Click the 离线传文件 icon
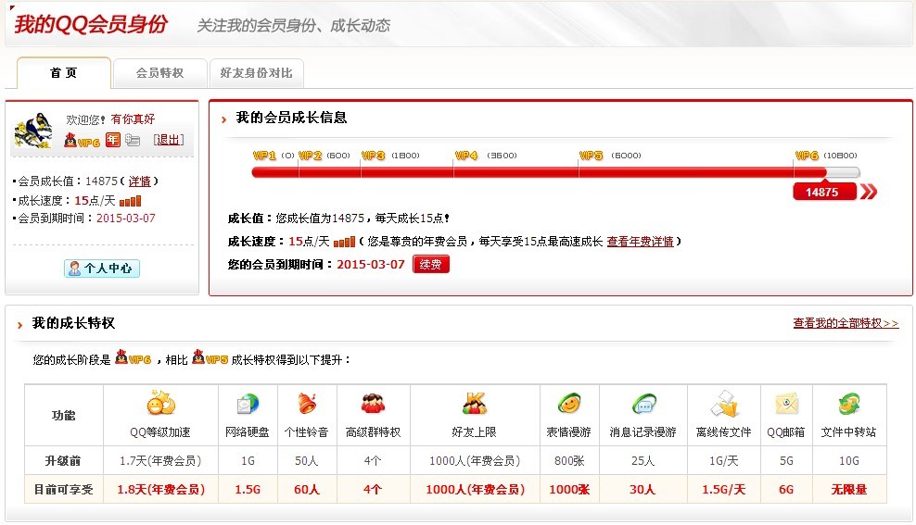 pyautogui.click(x=724, y=403)
